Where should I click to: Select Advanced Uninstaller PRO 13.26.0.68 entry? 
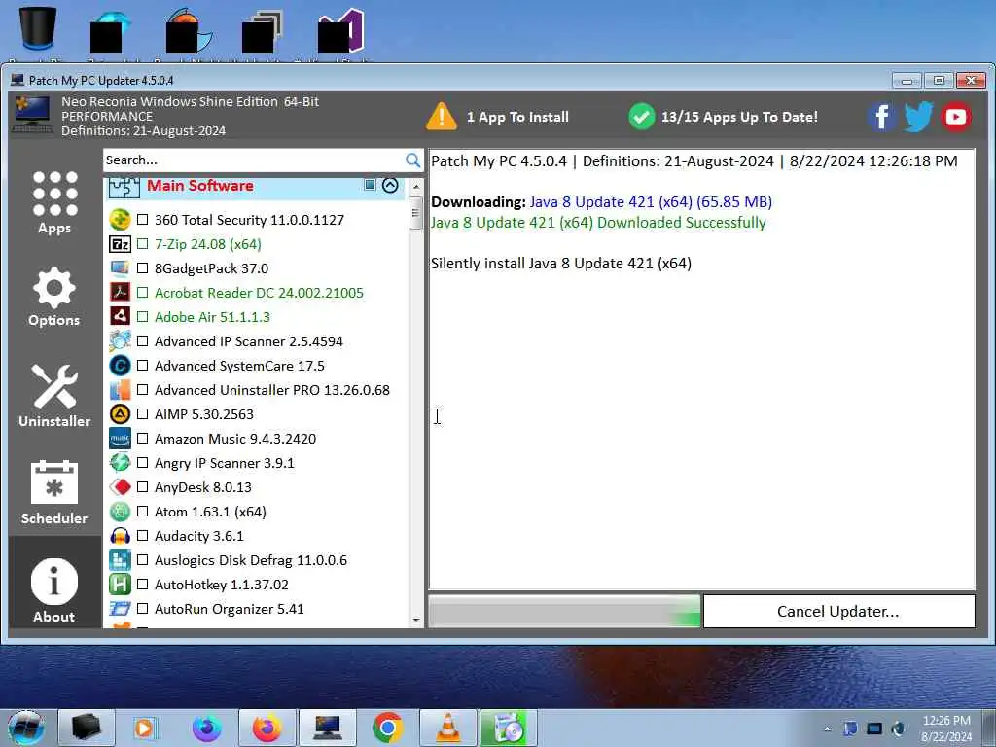(x=272, y=390)
